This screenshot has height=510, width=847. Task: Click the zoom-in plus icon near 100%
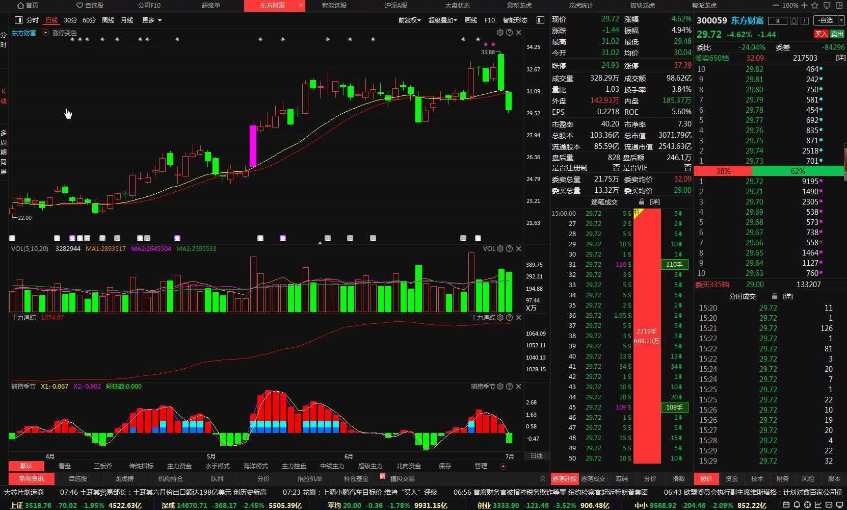pyautogui.click(x=804, y=6)
